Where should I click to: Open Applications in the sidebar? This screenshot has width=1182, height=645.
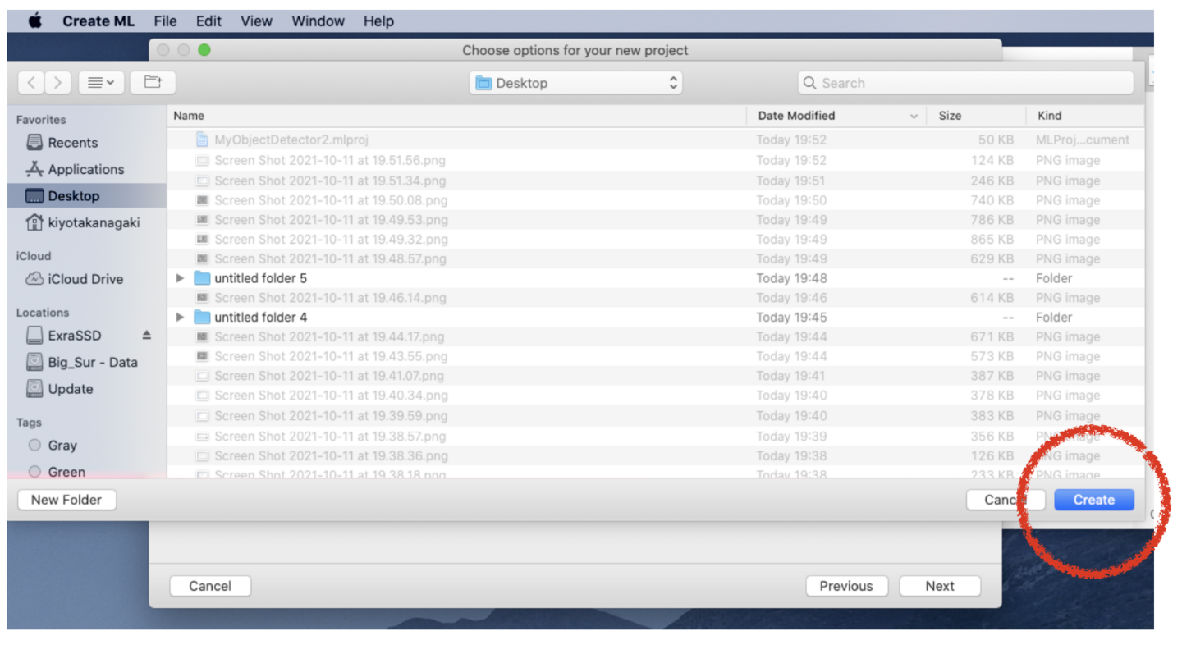pyautogui.click(x=85, y=169)
